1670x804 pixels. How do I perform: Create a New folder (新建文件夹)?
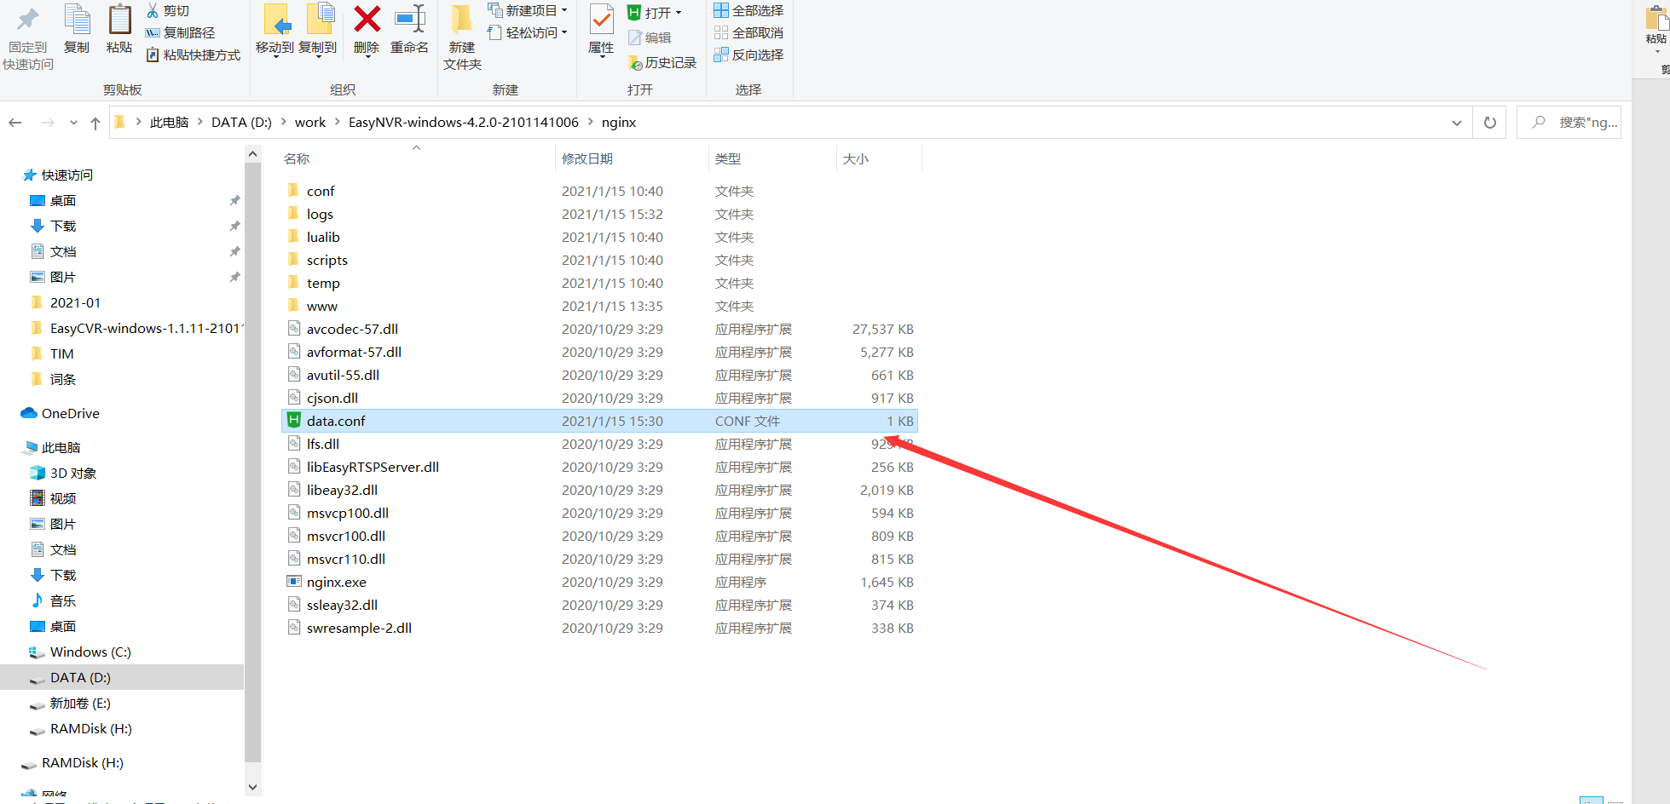tap(462, 38)
